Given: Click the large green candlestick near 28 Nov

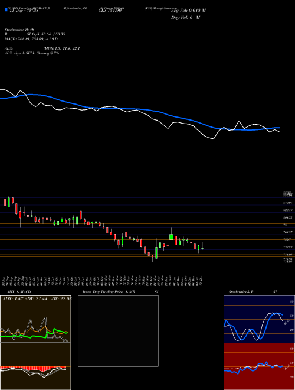Looking at the screenshot, I should point(171,237).
